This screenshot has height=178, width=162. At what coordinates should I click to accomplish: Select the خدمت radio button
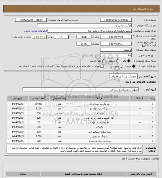[118, 61]
